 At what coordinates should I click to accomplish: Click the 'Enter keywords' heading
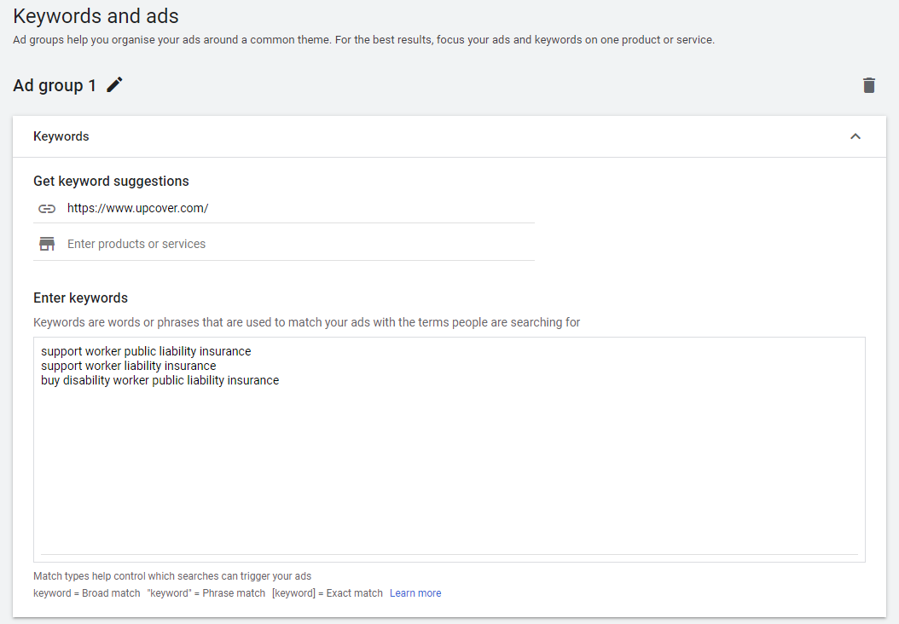tap(80, 298)
